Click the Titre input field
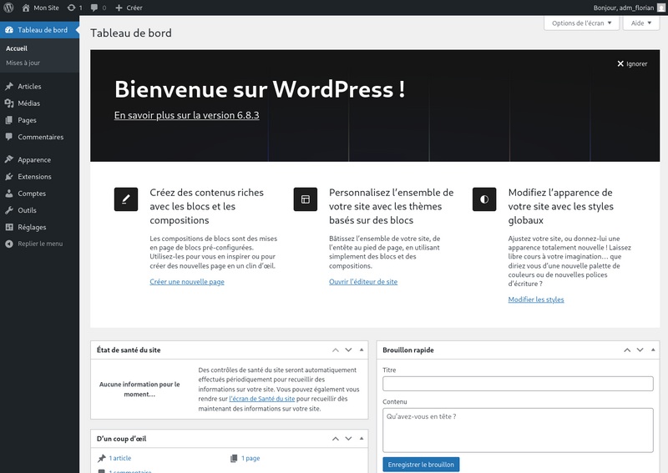This screenshot has width=668, height=473. [518, 384]
